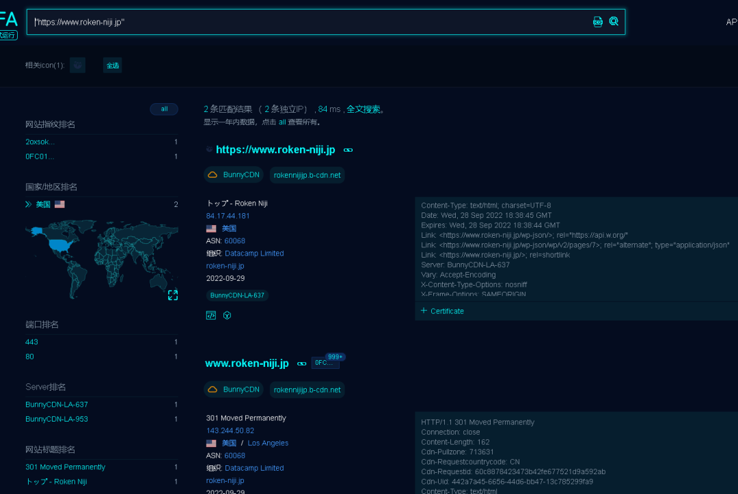Open link icon beside www.roken-niji.jp second result
The width and height of the screenshot is (738, 494).
[x=302, y=363]
